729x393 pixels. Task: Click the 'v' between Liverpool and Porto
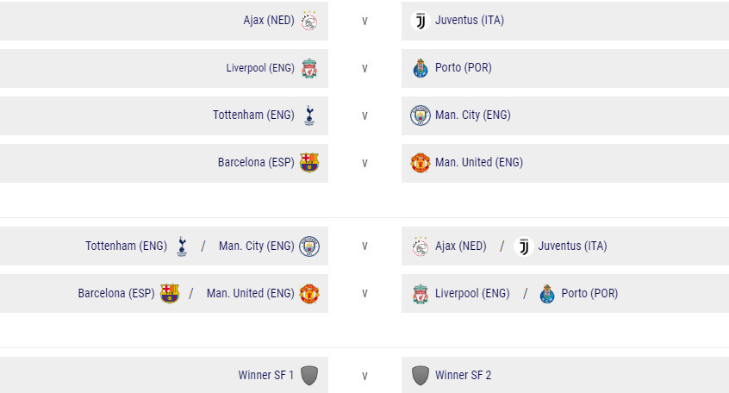coord(364,68)
